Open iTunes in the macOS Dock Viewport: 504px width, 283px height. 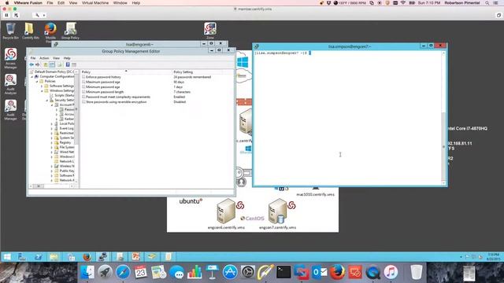(x=391, y=273)
